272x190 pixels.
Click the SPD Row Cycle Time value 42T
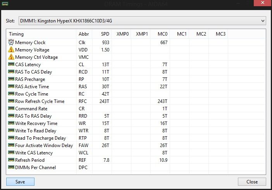105,94
